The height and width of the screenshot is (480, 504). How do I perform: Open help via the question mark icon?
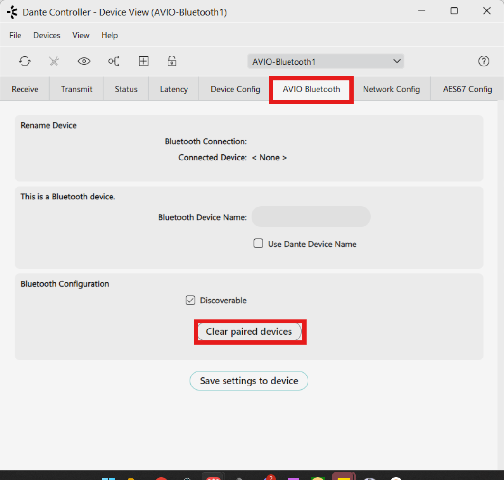coord(484,61)
